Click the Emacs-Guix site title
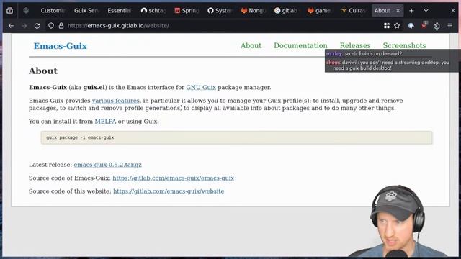Viewport: 461px width, 259px height. point(61,46)
